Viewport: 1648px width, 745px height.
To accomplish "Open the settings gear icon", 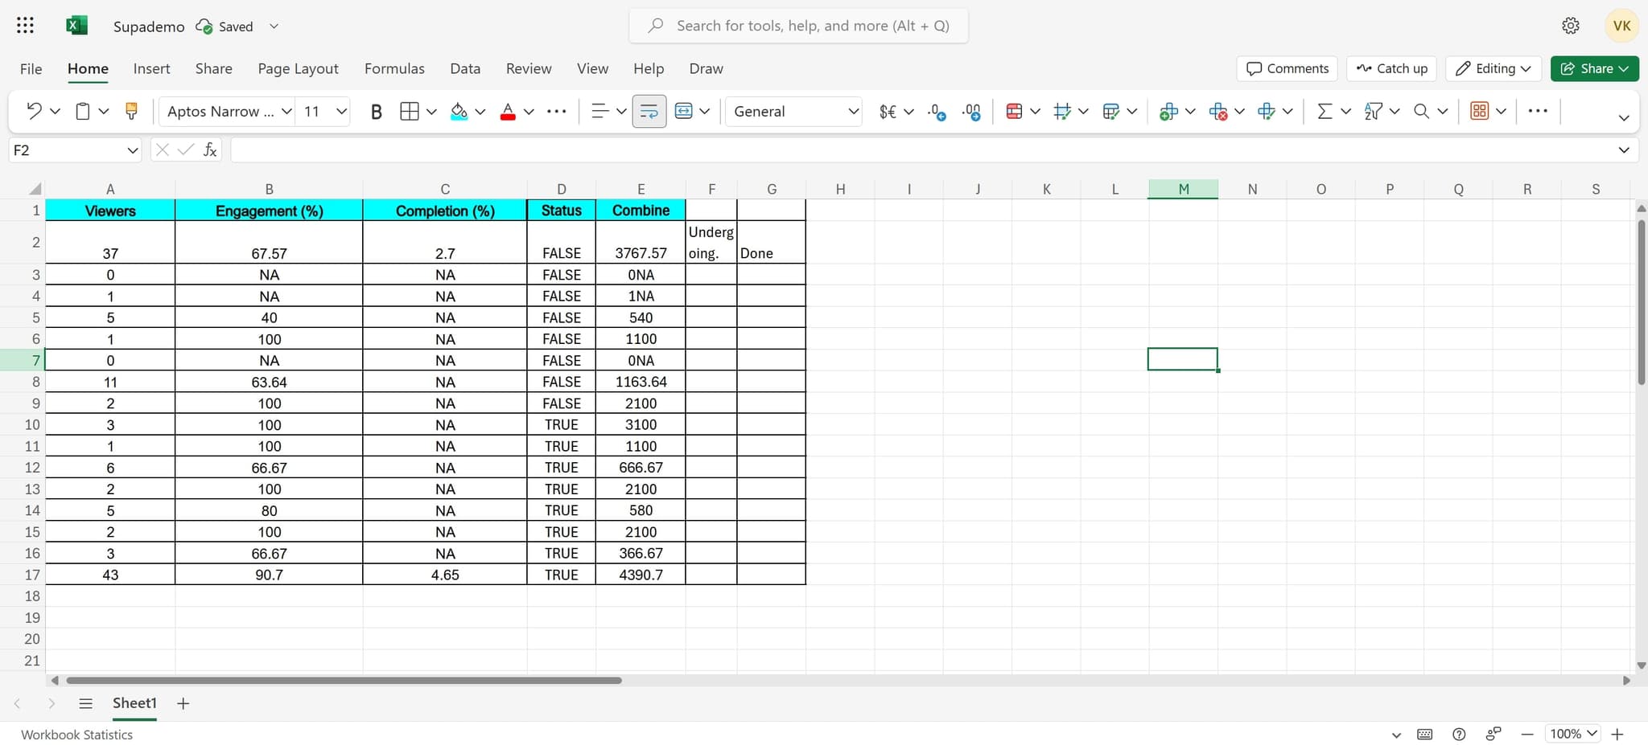I will click(1570, 26).
